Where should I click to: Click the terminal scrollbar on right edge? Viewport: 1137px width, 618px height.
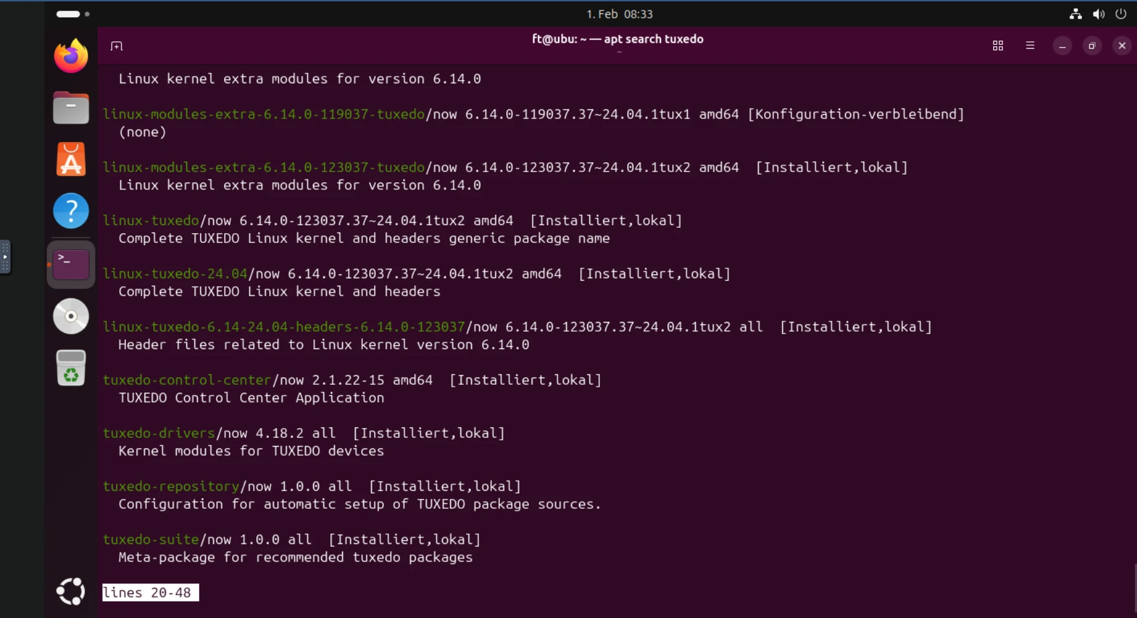[x=1135, y=589]
